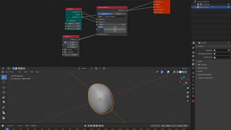
Task: Play animation forward in timeline
Action: point(97,126)
